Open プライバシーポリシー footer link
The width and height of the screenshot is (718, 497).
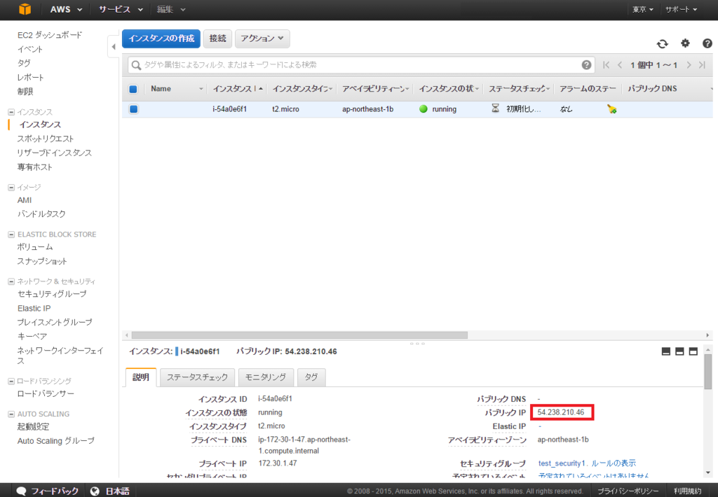(x=628, y=491)
